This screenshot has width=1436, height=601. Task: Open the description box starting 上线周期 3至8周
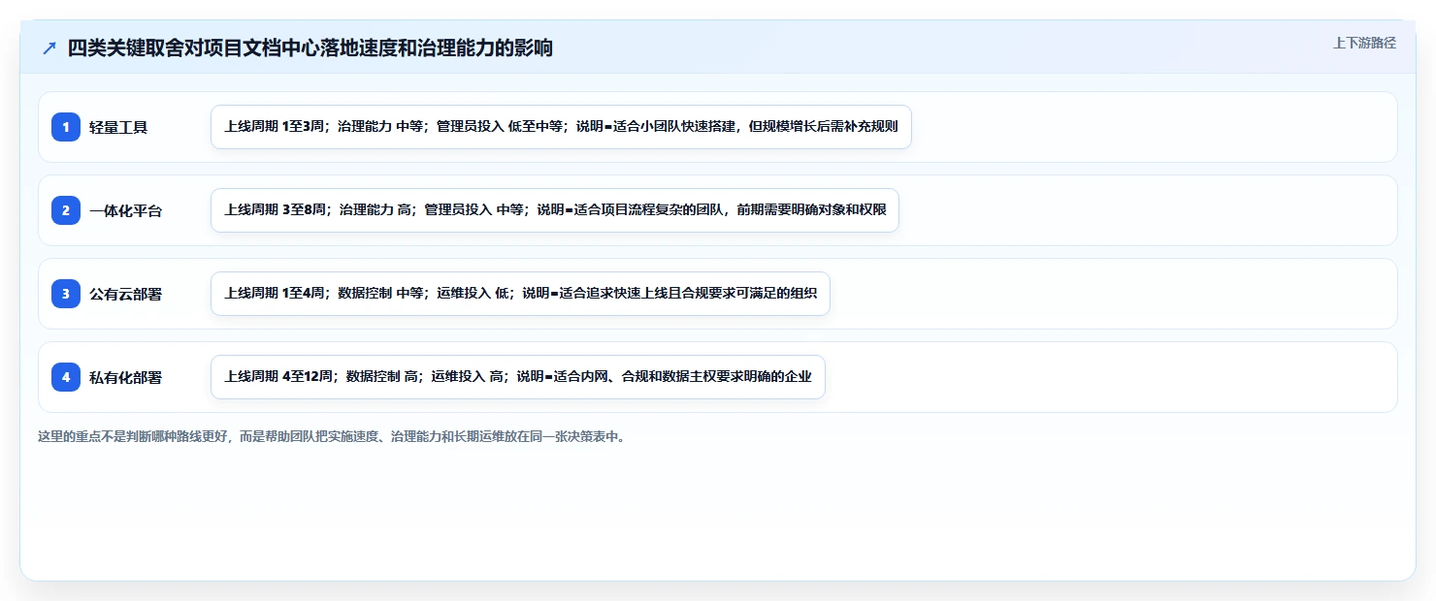pyautogui.click(x=555, y=210)
